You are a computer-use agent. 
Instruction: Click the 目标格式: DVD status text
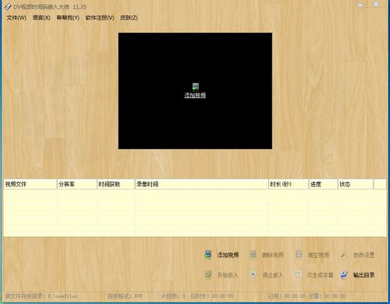coord(125,296)
